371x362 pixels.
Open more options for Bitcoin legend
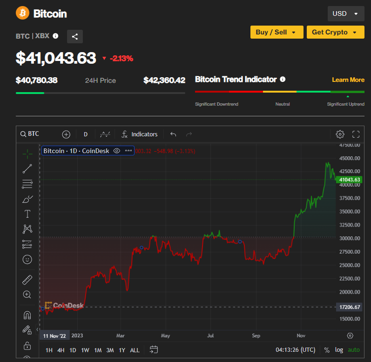tap(128, 151)
